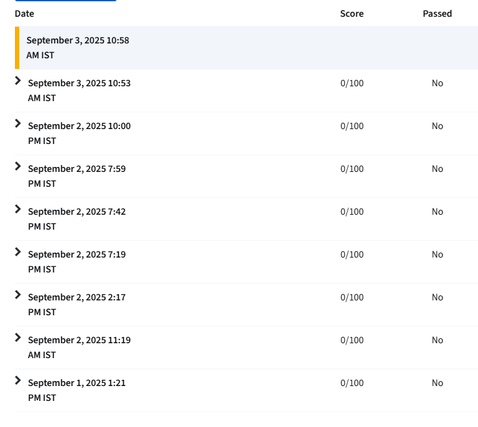Select the highlighted September 3, 10:58 AM entry

(246, 48)
